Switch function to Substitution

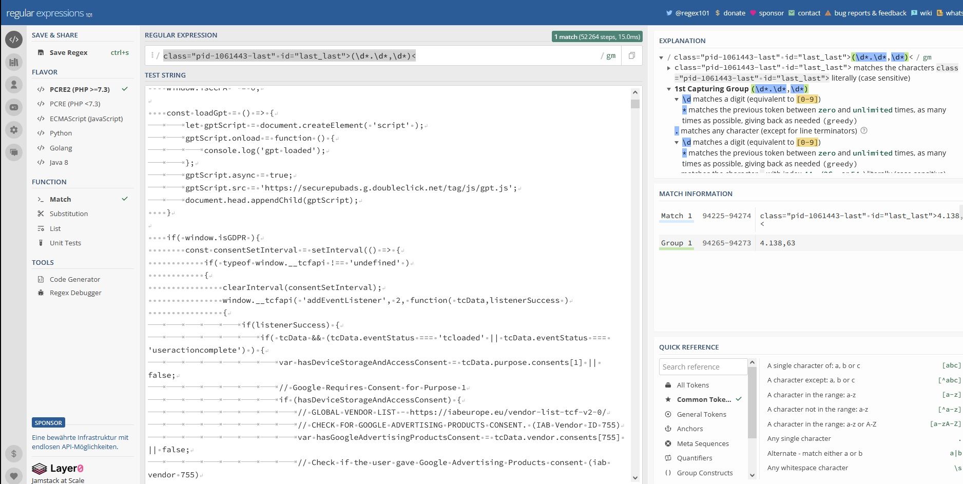(68, 214)
